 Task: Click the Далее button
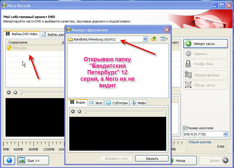tap(214, 161)
